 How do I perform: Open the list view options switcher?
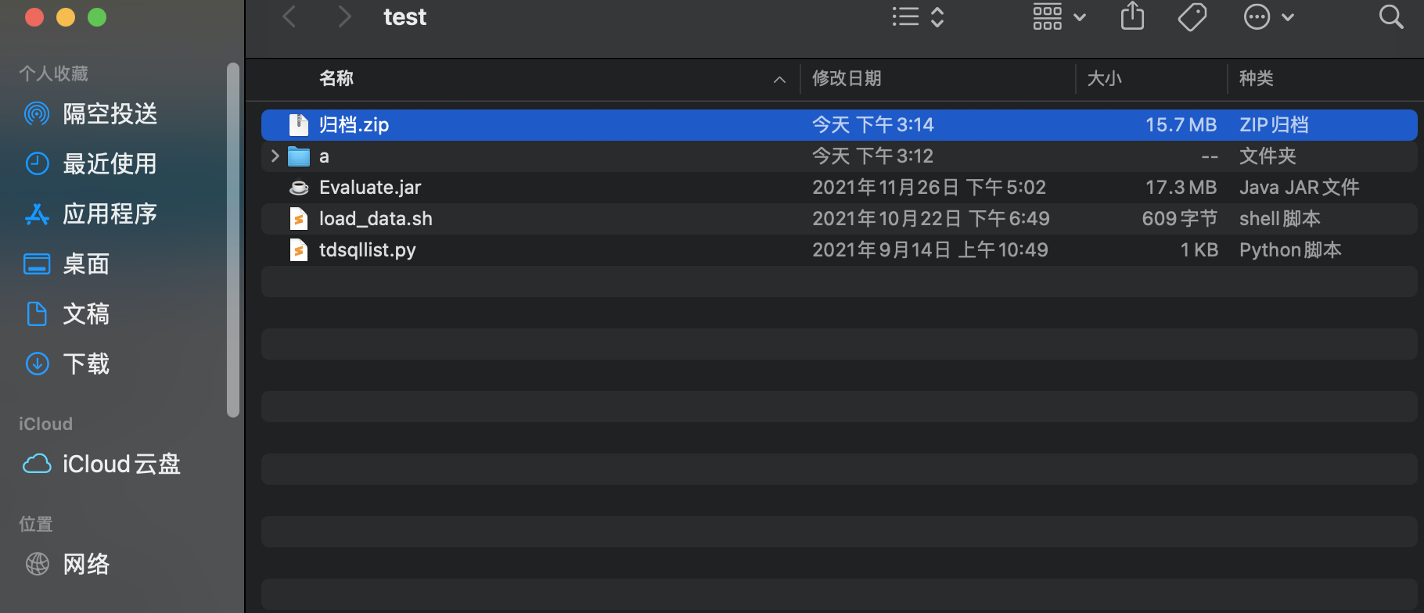pyautogui.click(x=919, y=16)
